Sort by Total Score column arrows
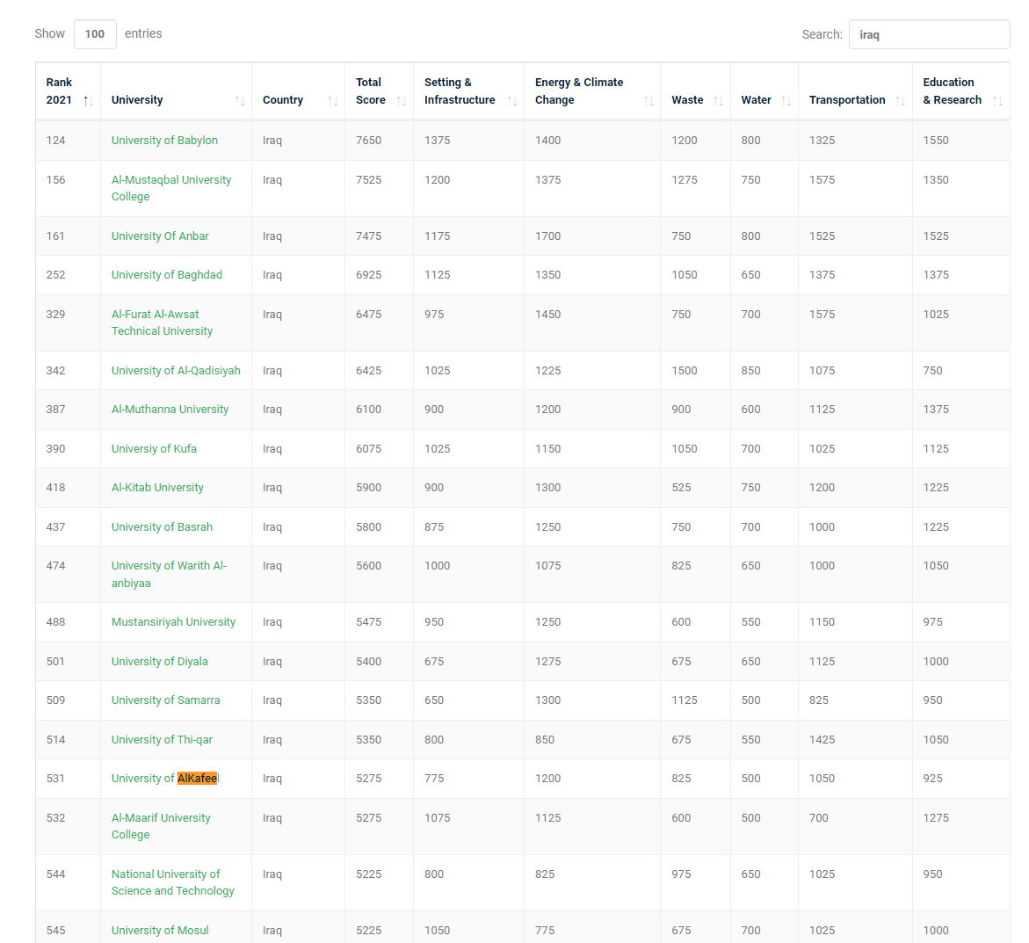Image resolution: width=1029 pixels, height=943 pixels. (x=402, y=100)
